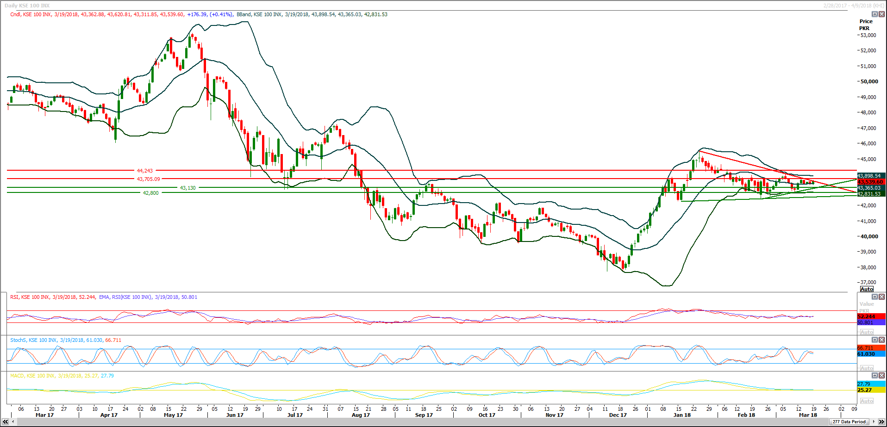Step chart back with single left arrow
Screen dimensions: 887x427
pos(12,422)
